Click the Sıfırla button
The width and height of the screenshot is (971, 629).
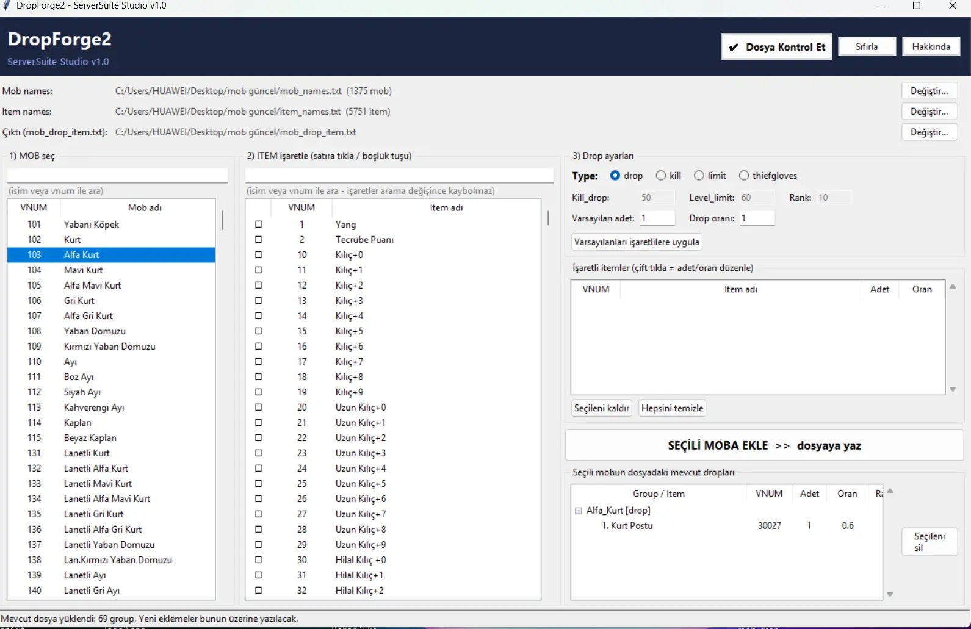pos(867,46)
